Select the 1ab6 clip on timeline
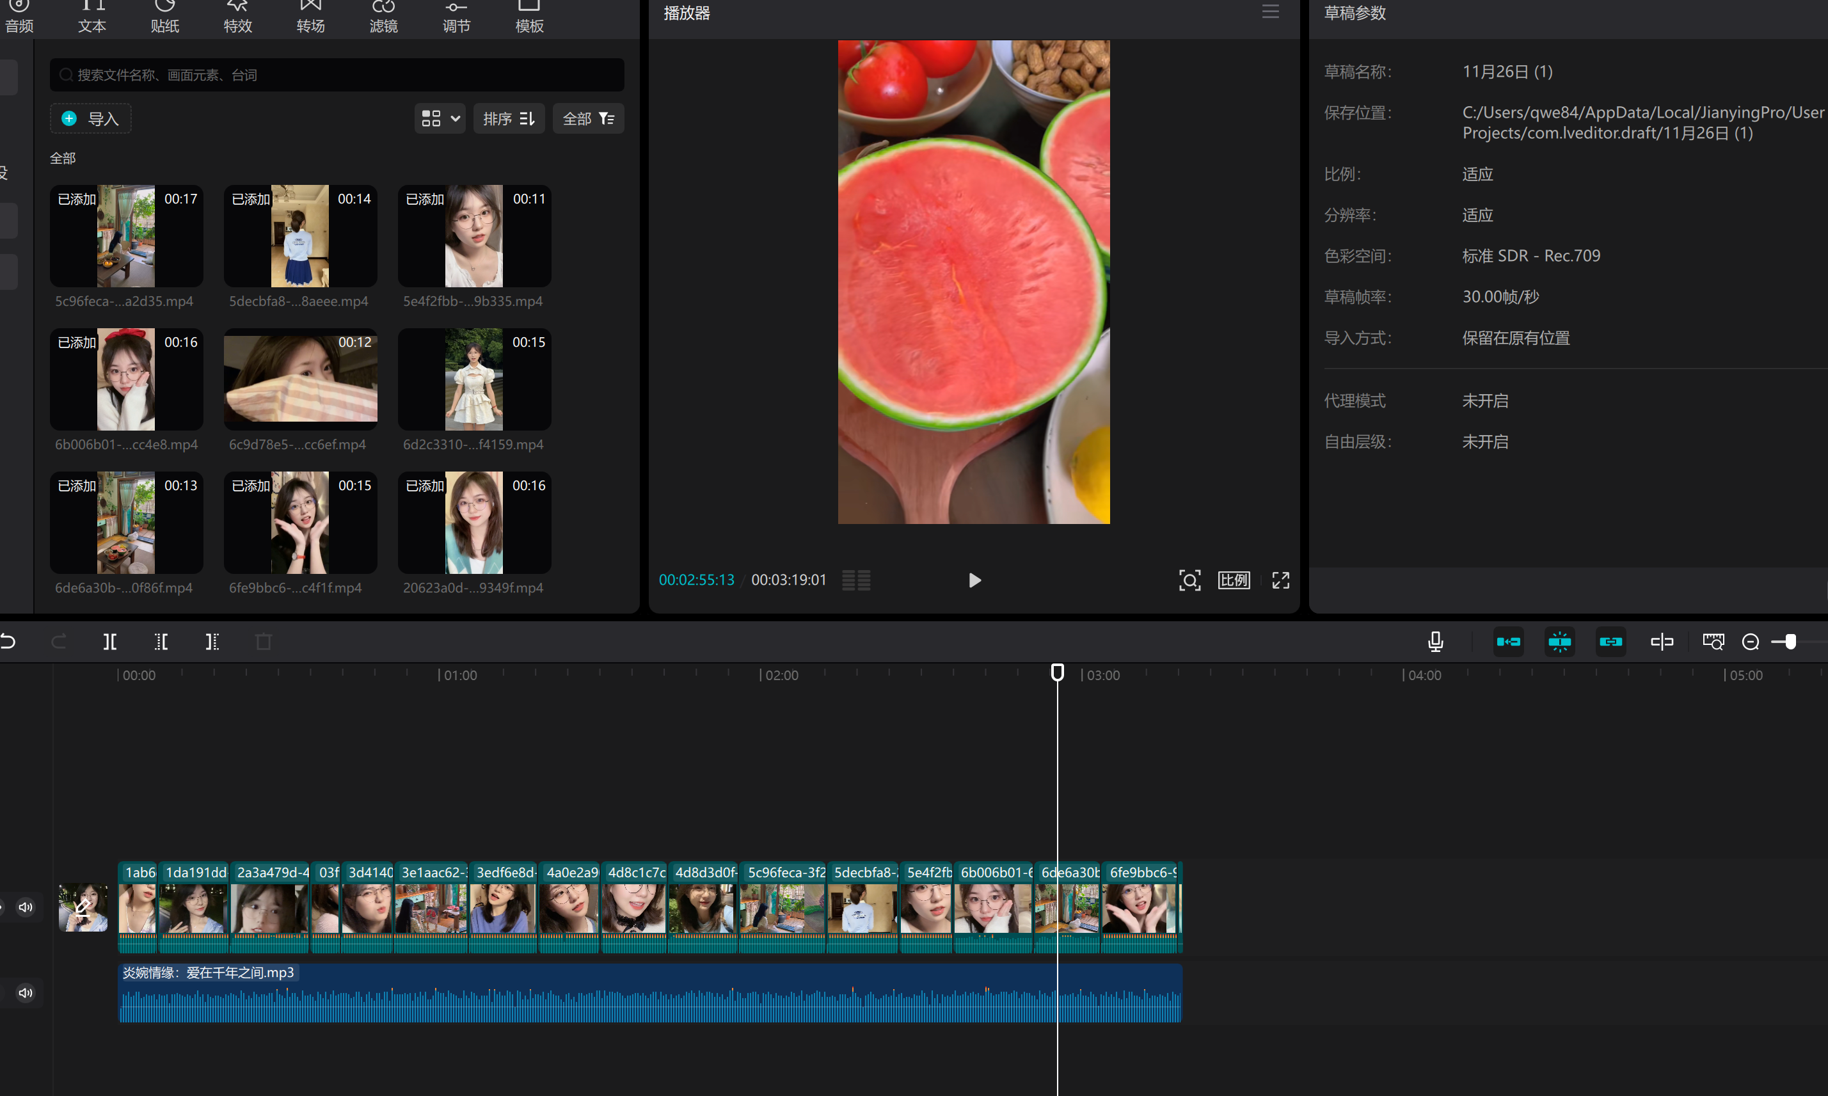This screenshot has width=1828, height=1096. [138, 908]
